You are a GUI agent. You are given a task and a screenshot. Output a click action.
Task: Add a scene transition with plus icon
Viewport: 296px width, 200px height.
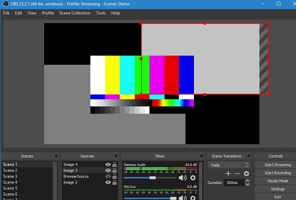pos(228,174)
